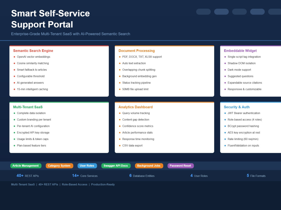This screenshot has width=281, height=210.
Task: Click the '4 User Roles' stat
Action: point(199,176)
